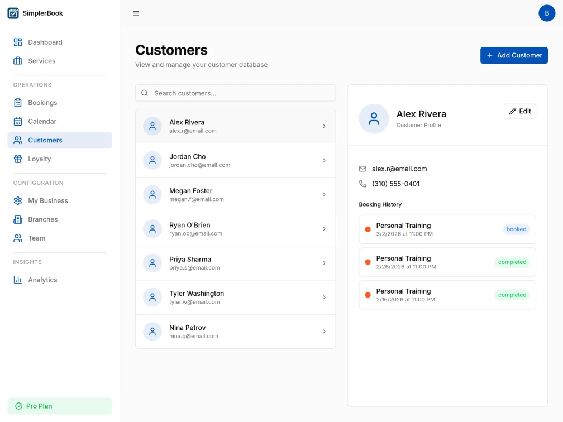Screen dimensions: 563x422
Task: Click Alex Rivera's list avatar icon
Action: [152, 126]
